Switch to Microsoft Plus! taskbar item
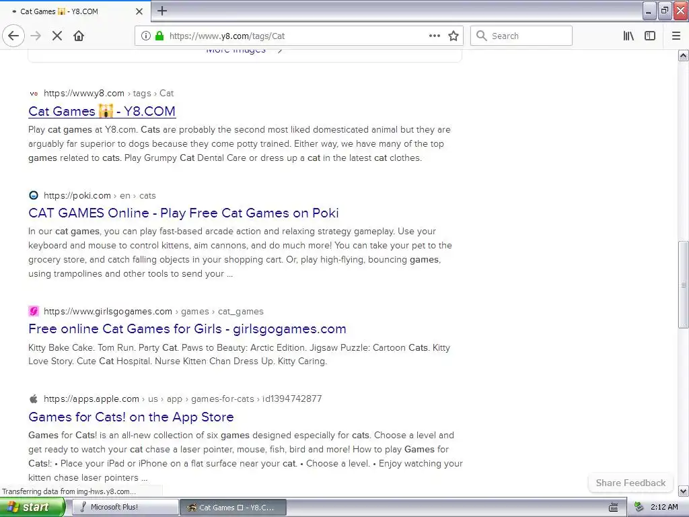 point(125,507)
